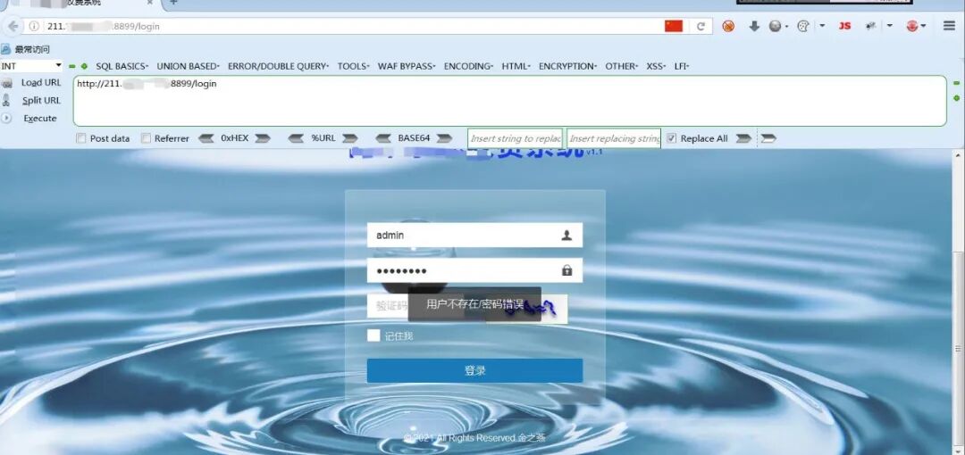The image size is (965, 455).
Task: Click the fly-shaped extension icon
Action: [x=870, y=26]
